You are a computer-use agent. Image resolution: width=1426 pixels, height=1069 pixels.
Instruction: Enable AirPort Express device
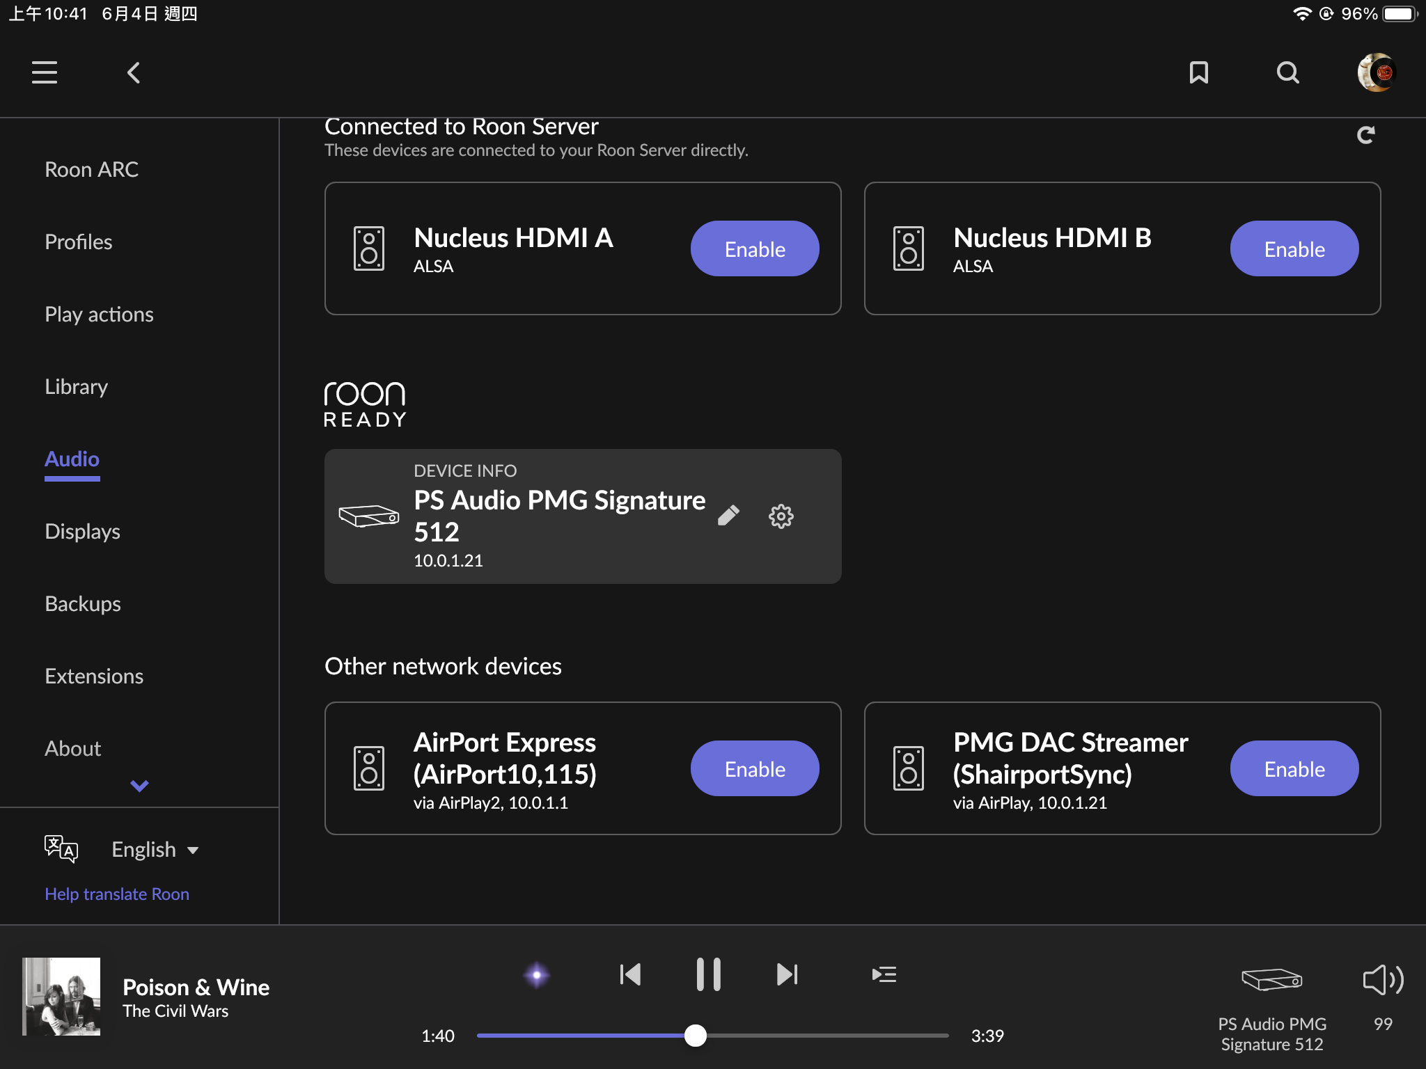(755, 768)
